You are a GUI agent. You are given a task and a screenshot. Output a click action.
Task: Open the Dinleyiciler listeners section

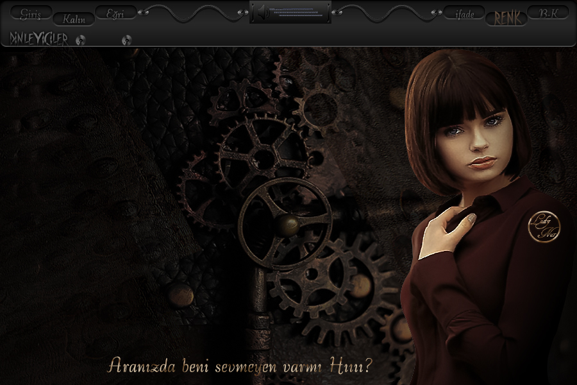click(39, 40)
